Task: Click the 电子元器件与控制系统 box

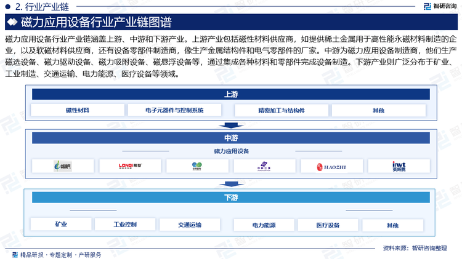Action: point(174,110)
